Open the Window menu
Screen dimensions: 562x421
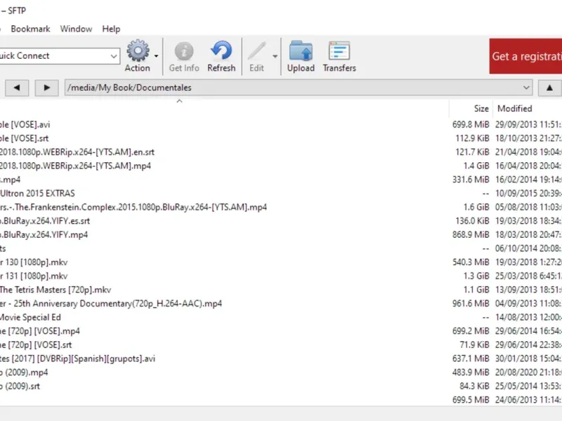76,29
